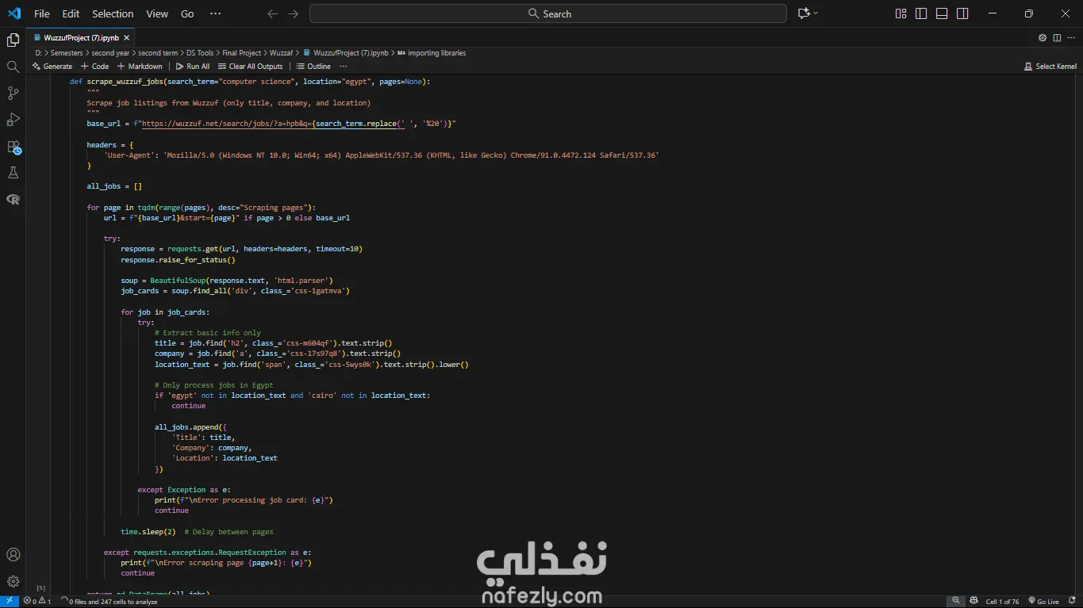Click Clear All Outputs
The height and width of the screenshot is (608, 1083).
250,67
